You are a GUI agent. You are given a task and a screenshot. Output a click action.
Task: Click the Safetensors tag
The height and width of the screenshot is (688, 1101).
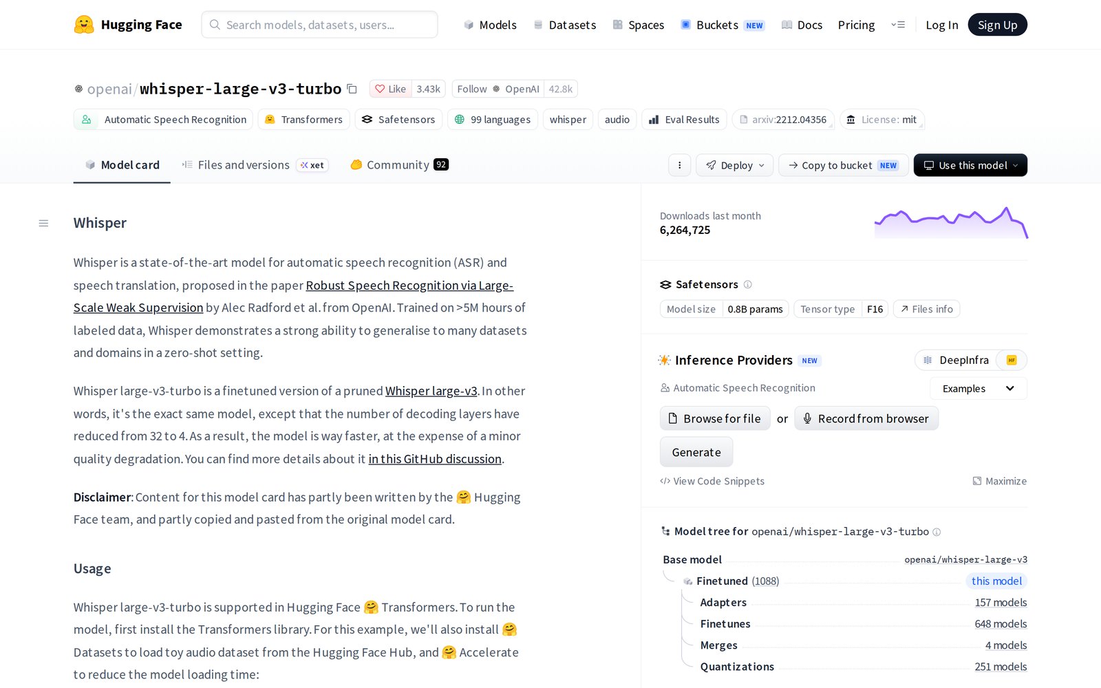[x=398, y=119]
